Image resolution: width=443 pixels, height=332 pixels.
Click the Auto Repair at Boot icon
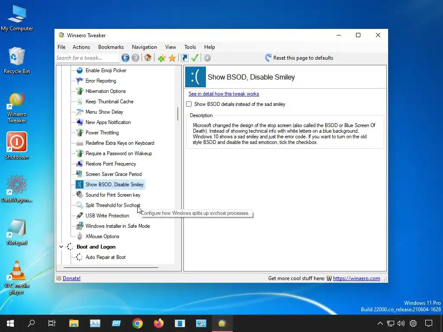[80, 257]
